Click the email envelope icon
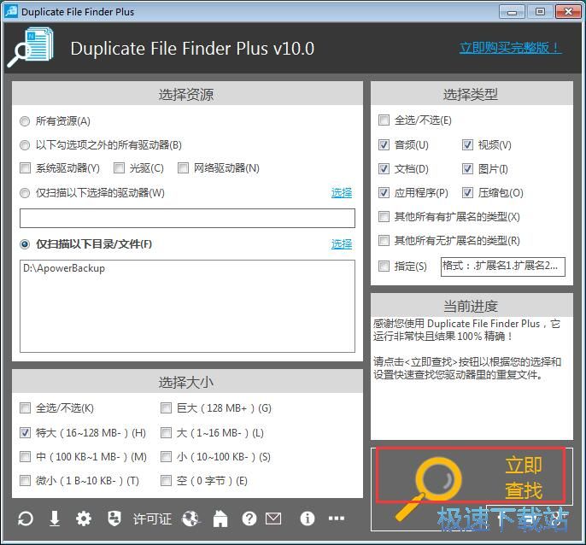Viewport: 586px width, 545px height. click(x=273, y=519)
